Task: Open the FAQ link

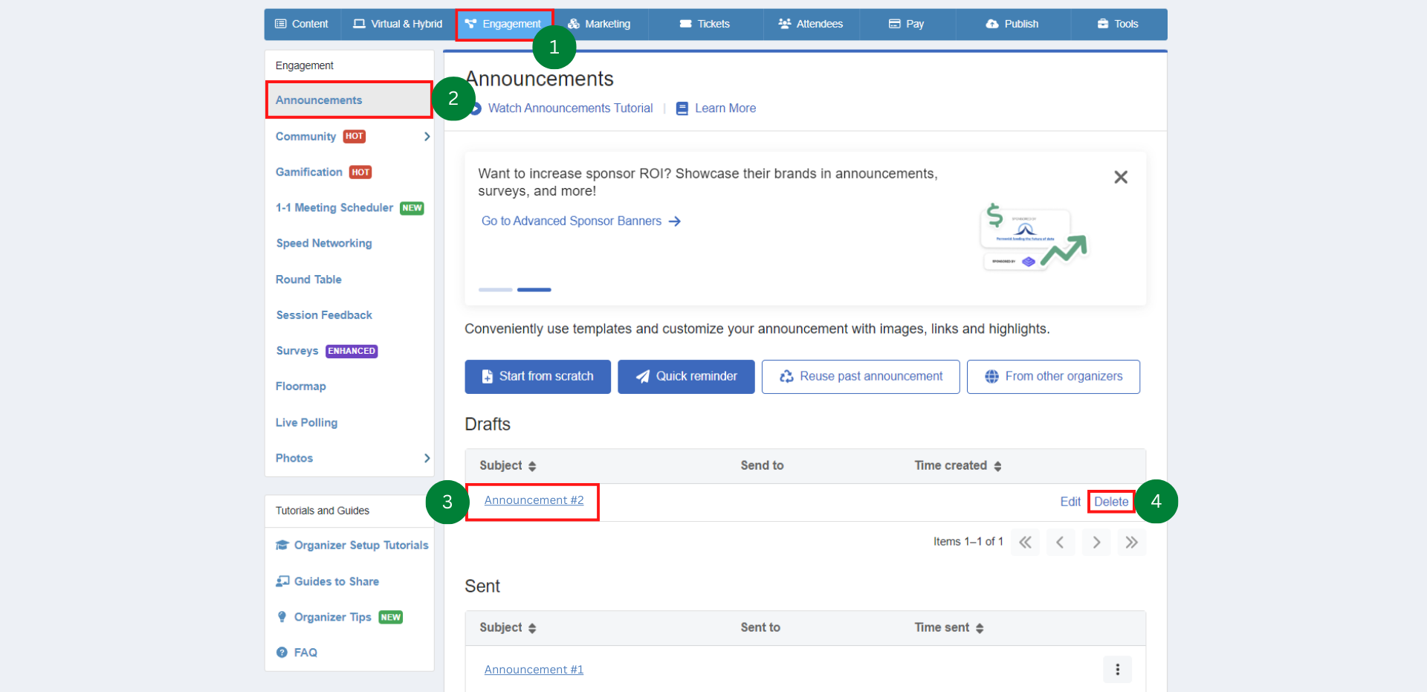Action: tap(305, 653)
